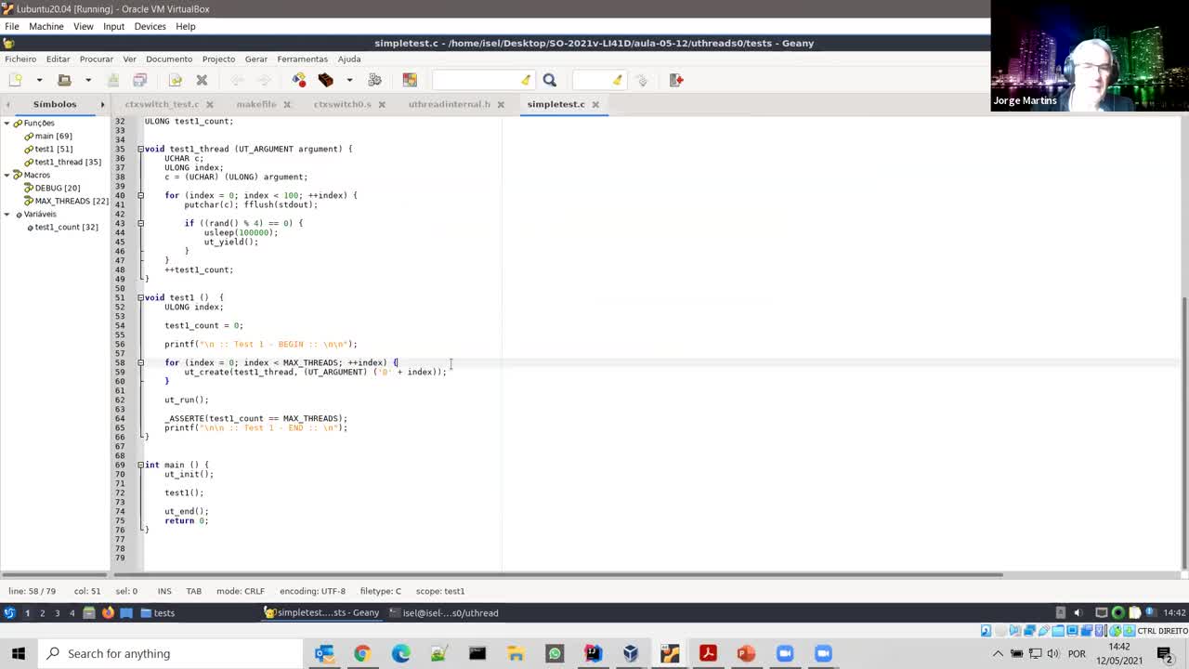
Task: Click the Windows Search for anything box
Action: [x=170, y=653]
